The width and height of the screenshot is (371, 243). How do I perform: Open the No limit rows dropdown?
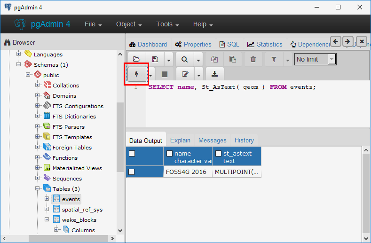tap(315, 59)
